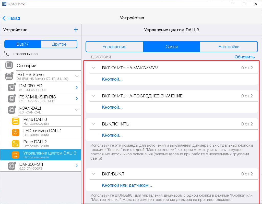Collapse the I-CAN-DALI device group

77,110
